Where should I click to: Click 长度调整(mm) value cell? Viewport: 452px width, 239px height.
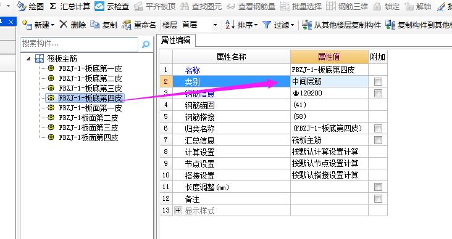pos(329,187)
